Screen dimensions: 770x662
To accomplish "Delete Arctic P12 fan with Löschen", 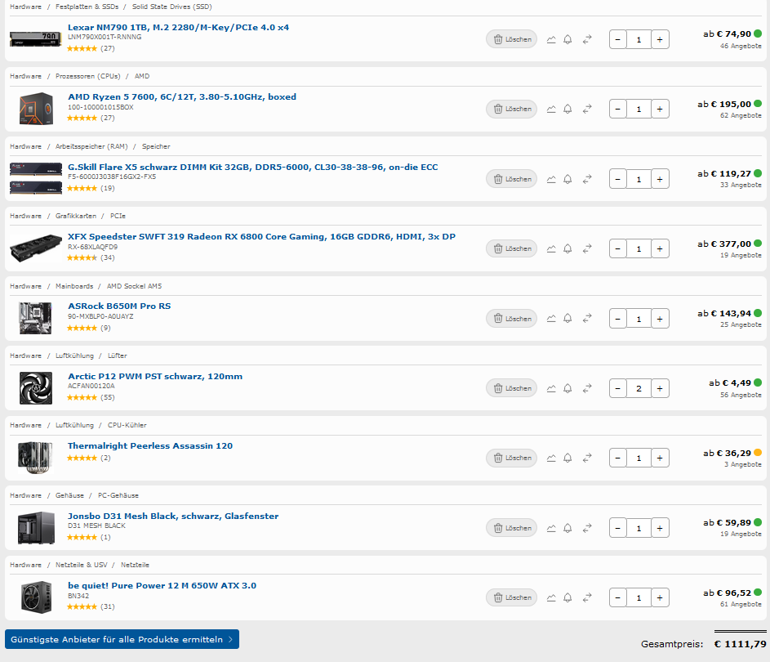I will pos(512,389).
